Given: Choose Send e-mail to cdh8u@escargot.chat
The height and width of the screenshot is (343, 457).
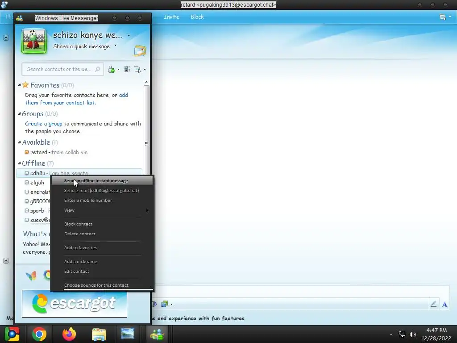Looking at the screenshot, I should point(102,190).
